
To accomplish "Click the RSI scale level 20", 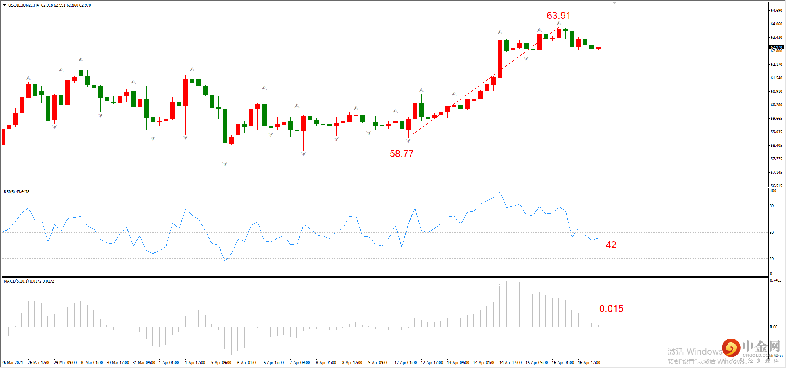I will [772, 259].
